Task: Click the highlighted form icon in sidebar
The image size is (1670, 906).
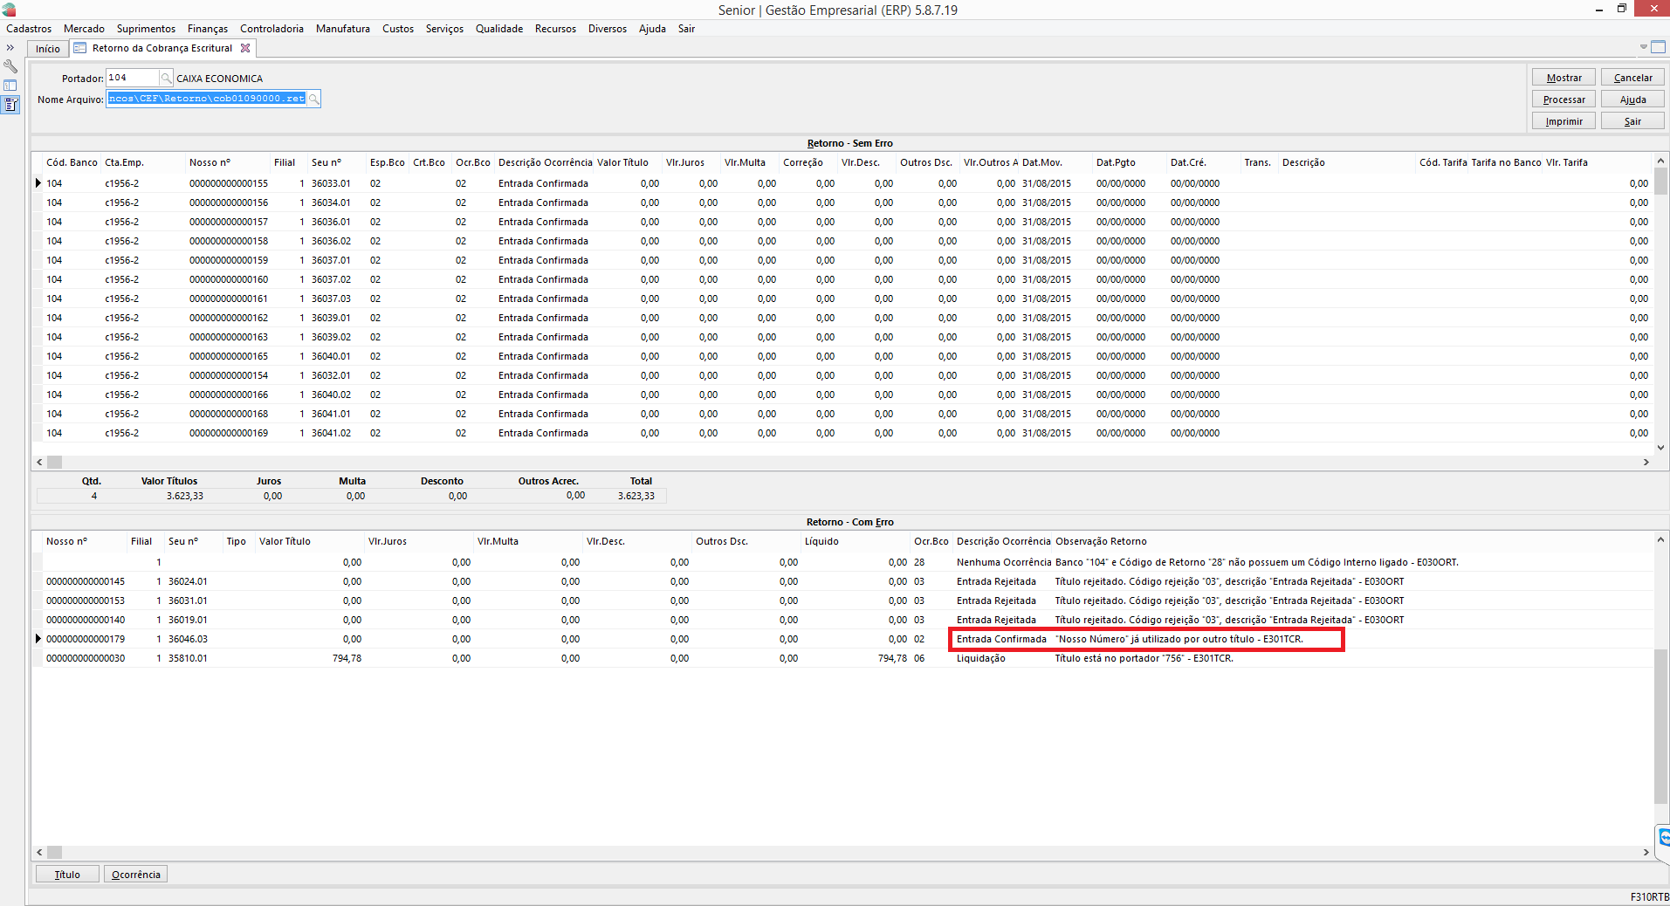Action: point(10,105)
